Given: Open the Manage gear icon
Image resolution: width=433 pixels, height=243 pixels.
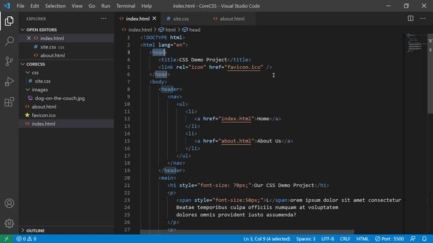Looking at the screenshot, I should click(x=9, y=223).
